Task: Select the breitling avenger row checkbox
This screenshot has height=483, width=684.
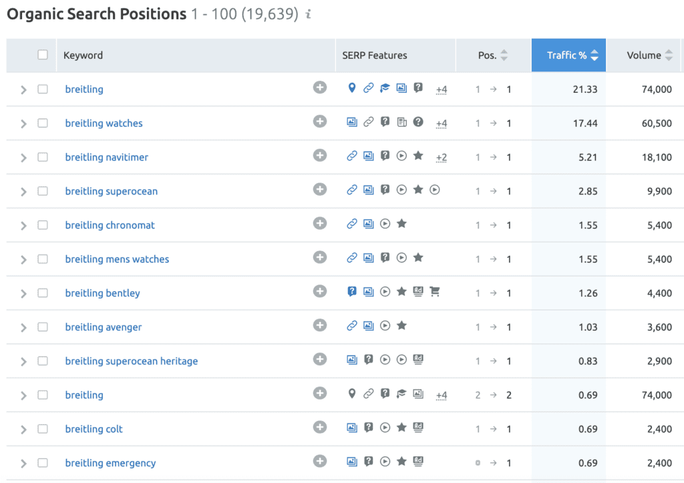Action: [43, 327]
